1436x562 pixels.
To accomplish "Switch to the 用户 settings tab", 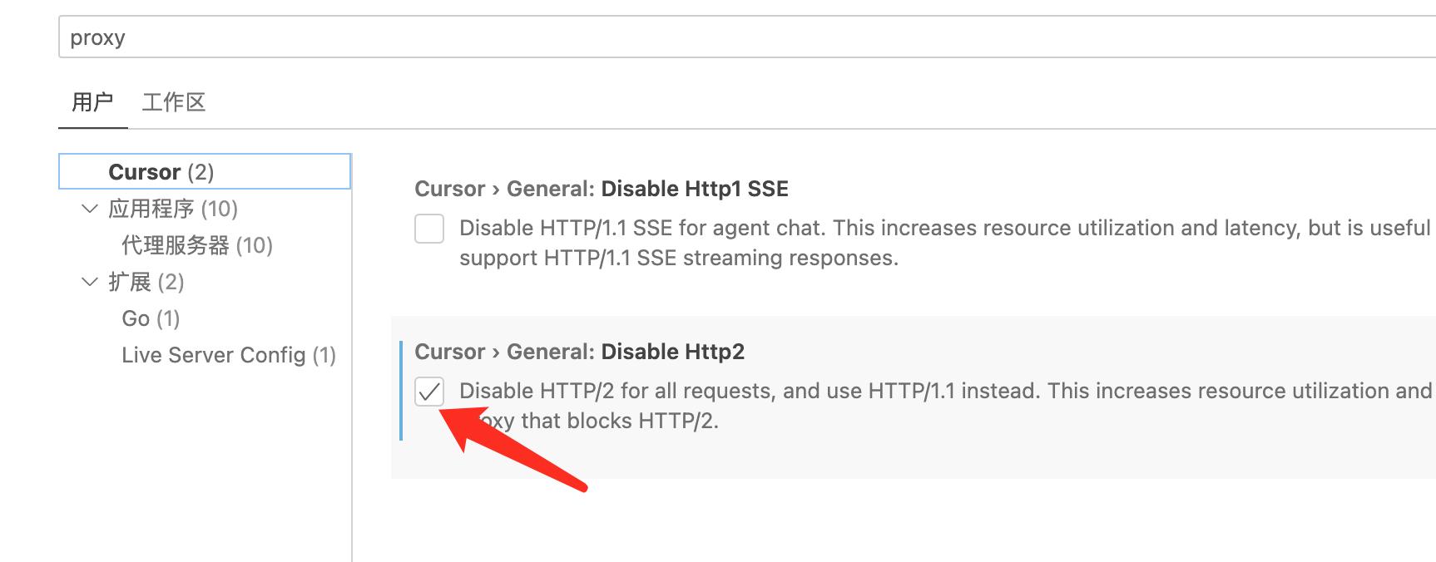I will pyautogui.click(x=92, y=102).
